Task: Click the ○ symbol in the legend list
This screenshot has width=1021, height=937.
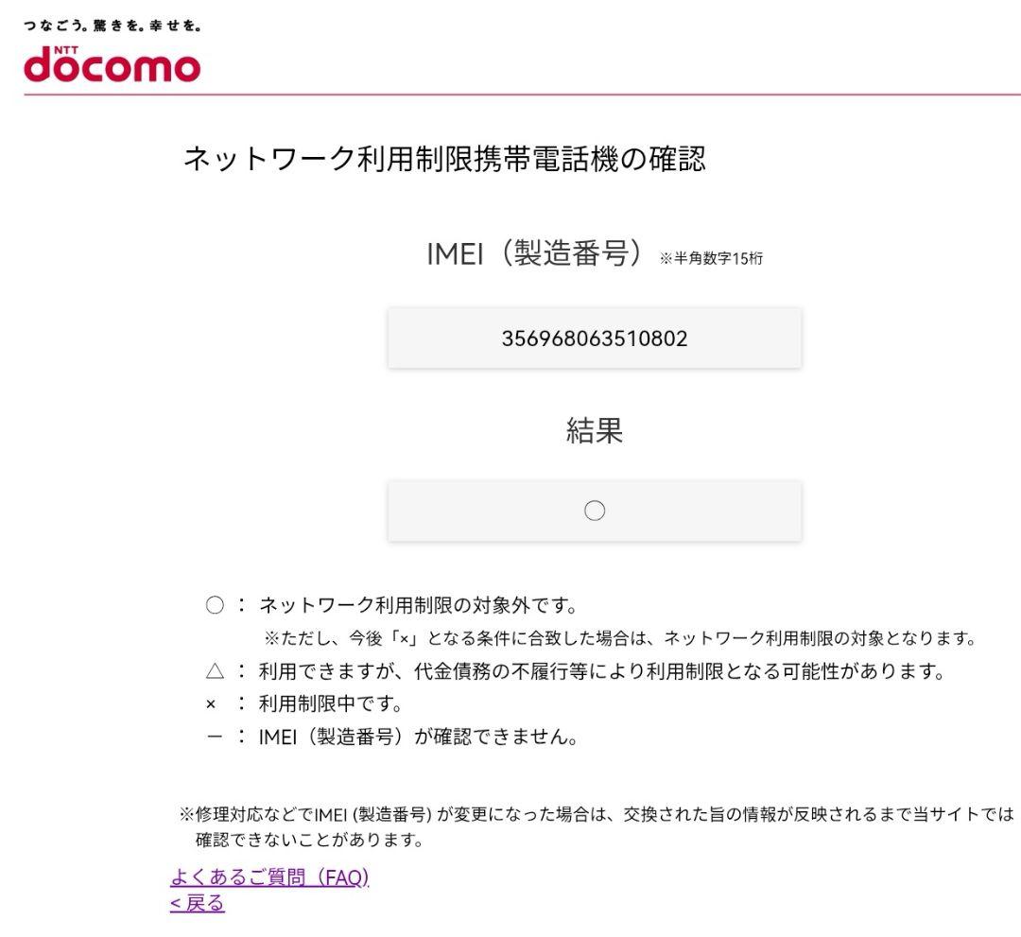Action: pos(215,605)
